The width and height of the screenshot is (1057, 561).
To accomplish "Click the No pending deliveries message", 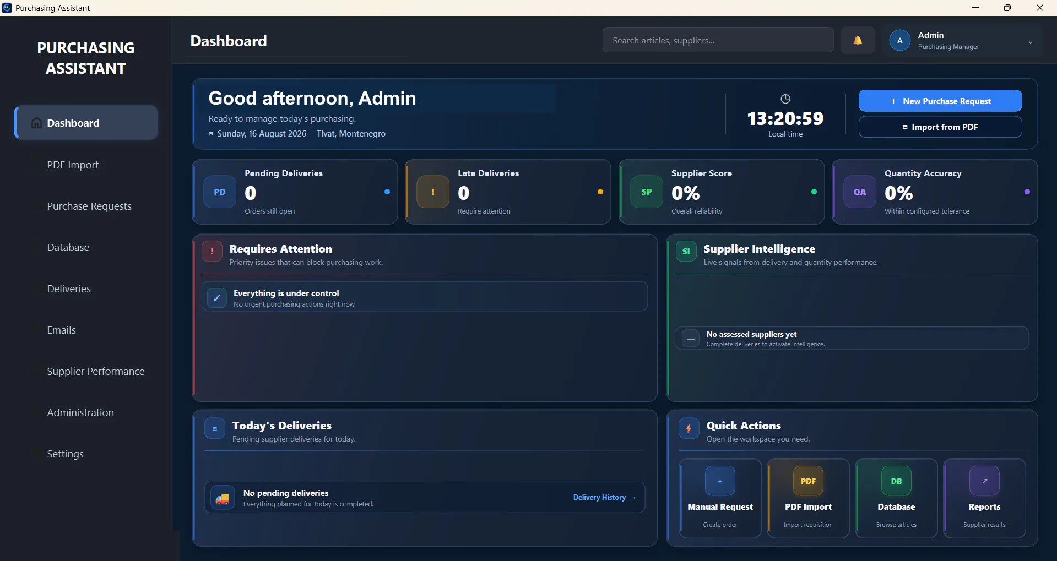I will [x=286, y=493].
